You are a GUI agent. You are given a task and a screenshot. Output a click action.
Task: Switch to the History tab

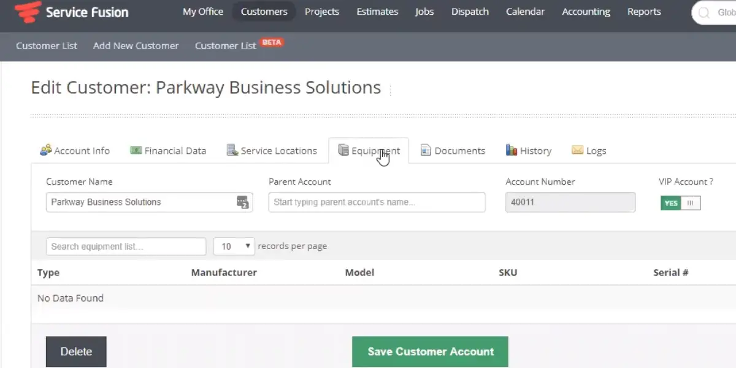pyautogui.click(x=528, y=150)
